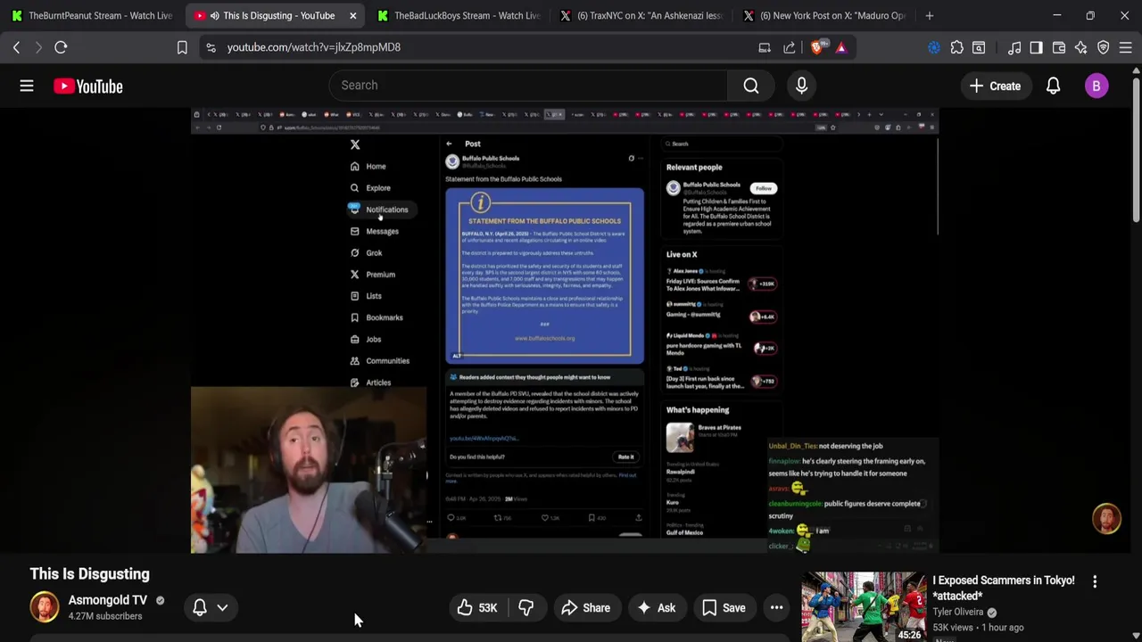Click the page-search icon beside the extensions puzzle
This screenshot has height=642, width=1142.
click(979, 47)
